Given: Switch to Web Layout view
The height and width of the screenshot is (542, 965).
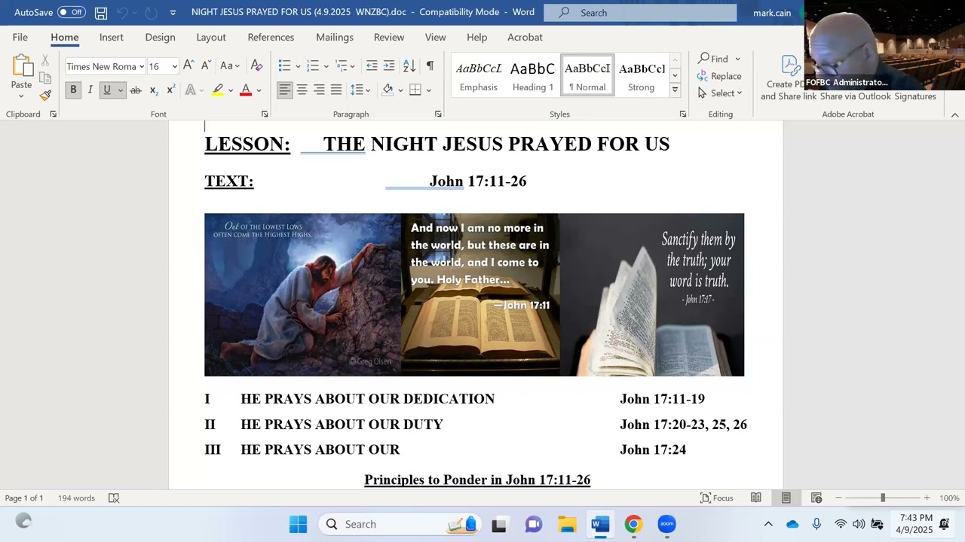Looking at the screenshot, I should [x=816, y=498].
